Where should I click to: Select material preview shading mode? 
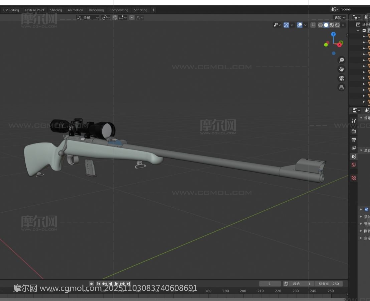pos(332,25)
